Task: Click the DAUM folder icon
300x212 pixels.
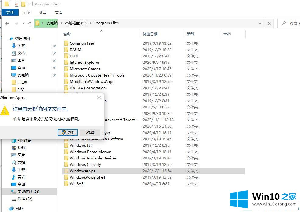Action: (66, 50)
